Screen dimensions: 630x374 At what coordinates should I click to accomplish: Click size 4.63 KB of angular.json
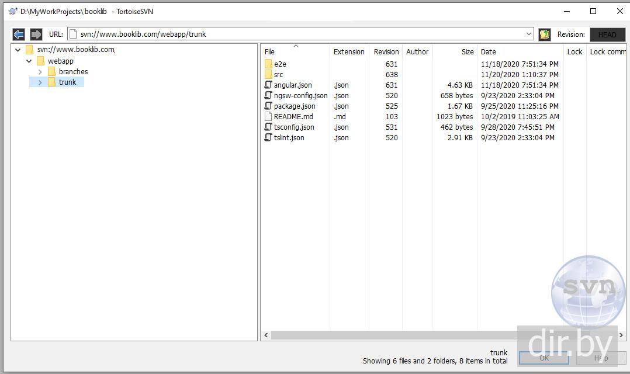[460, 85]
